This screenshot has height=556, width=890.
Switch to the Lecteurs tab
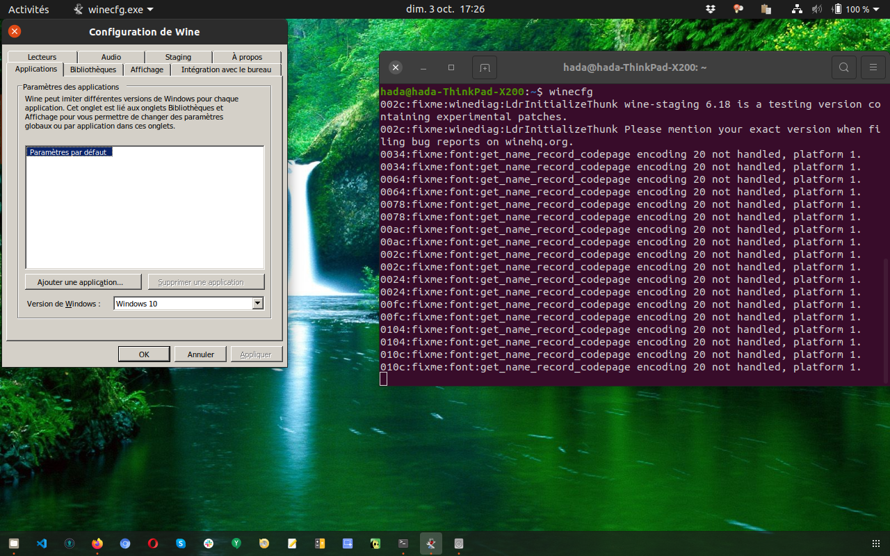(42, 57)
